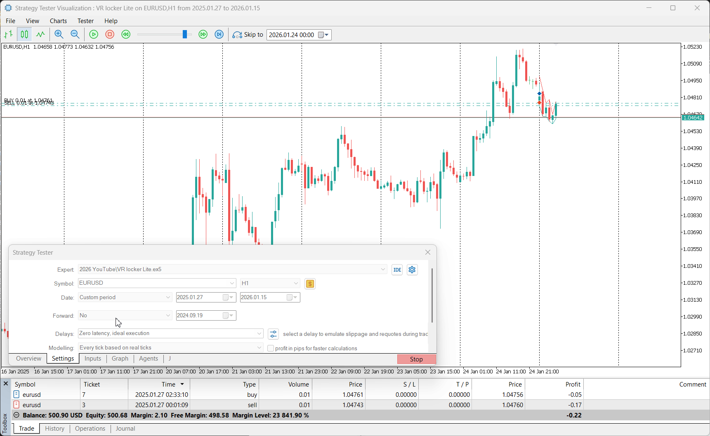Collapse the balance summary row icon
This screenshot has width=710, height=436.
coord(16,415)
